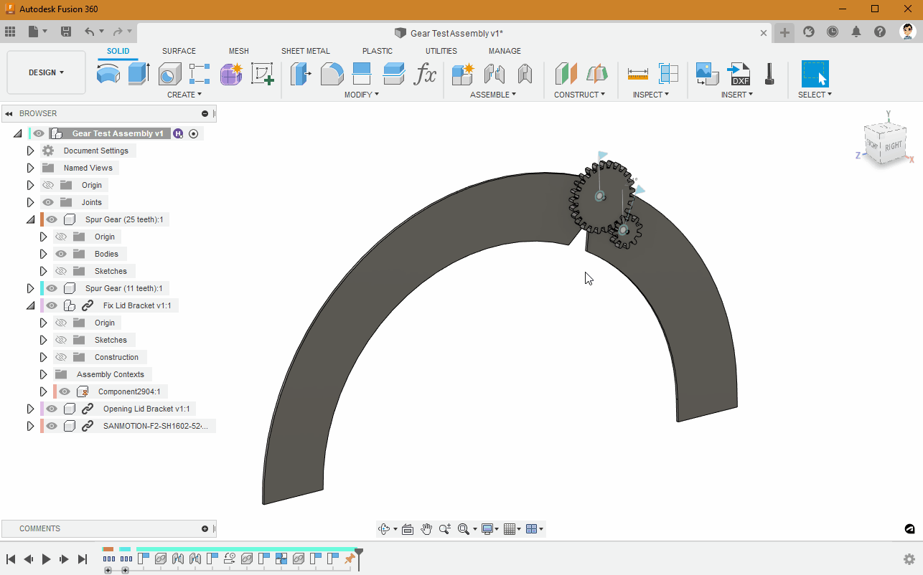
Task: Switch to the SHEET METAL tab
Action: tap(306, 51)
